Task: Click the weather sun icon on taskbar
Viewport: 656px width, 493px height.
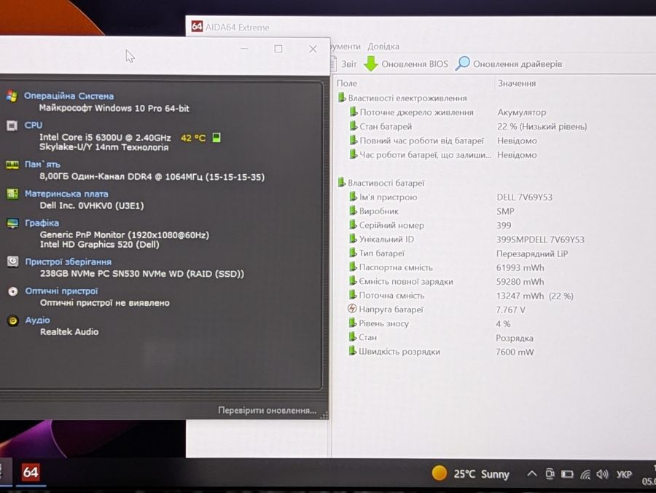Action: click(440, 473)
